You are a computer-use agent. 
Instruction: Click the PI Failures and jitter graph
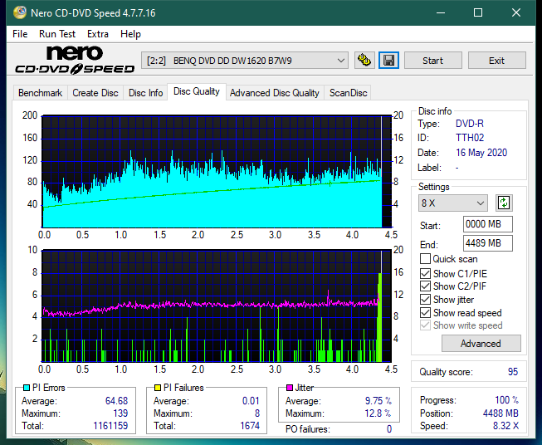217,306
